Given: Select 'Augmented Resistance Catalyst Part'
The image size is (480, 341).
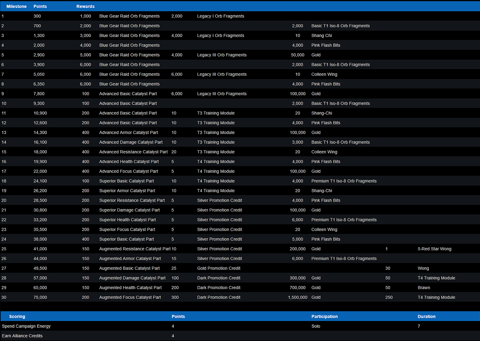Looking at the screenshot, I should tap(135, 249).
